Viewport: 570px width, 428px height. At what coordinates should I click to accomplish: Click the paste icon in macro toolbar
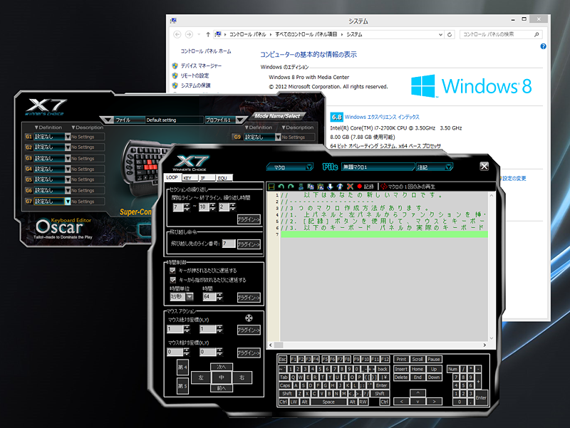tap(320, 187)
